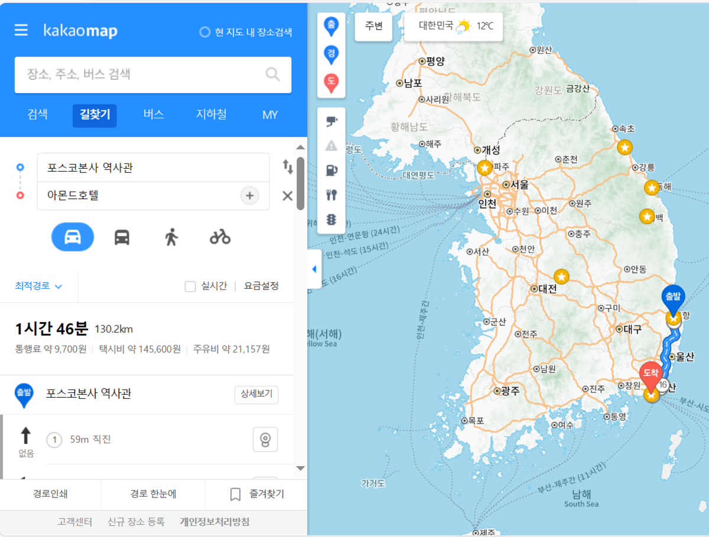Show restaurants along the route
The image size is (709, 537).
331,195
